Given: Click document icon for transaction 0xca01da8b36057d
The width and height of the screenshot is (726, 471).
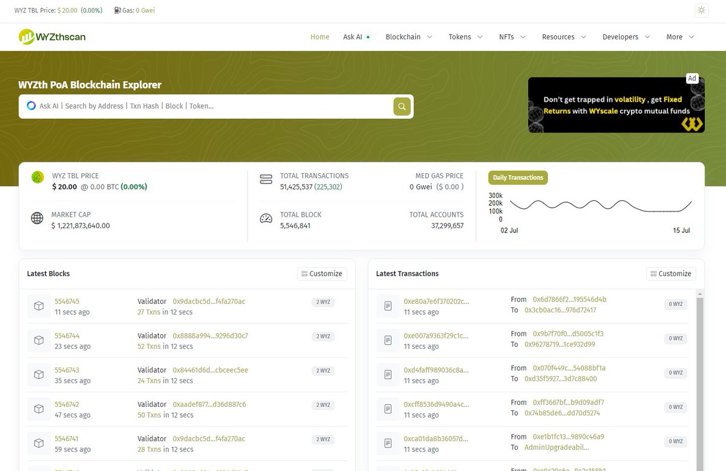Looking at the screenshot, I should pyautogui.click(x=388, y=444).
